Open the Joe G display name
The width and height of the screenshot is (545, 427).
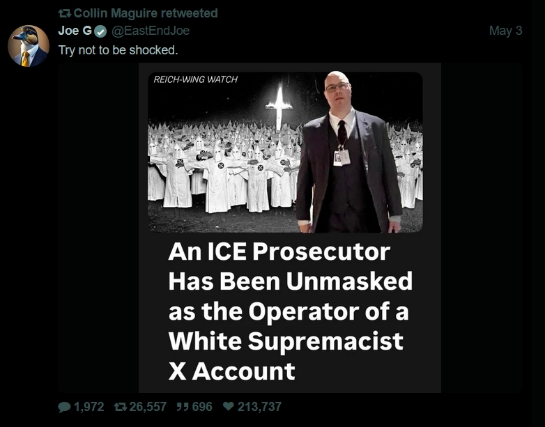click(75, 31)
